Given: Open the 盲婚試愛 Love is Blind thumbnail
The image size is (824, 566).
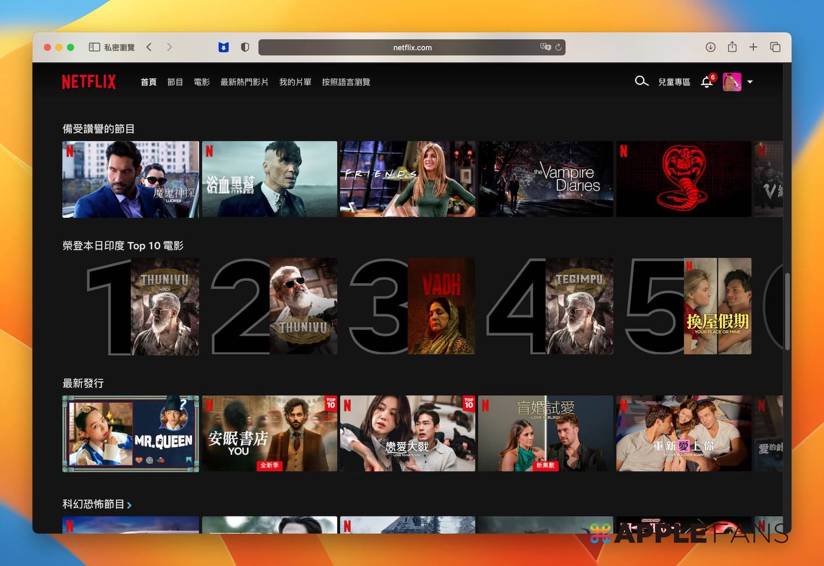Looking at the screenshot, I should (x=545, y=433).
